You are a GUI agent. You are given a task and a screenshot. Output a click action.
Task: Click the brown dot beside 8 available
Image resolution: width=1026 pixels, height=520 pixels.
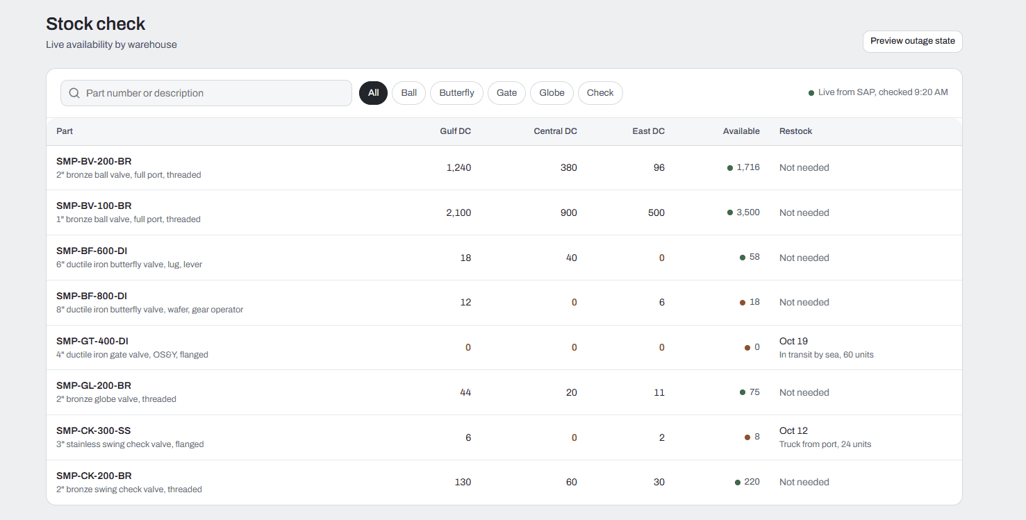[x=747, y=437]
